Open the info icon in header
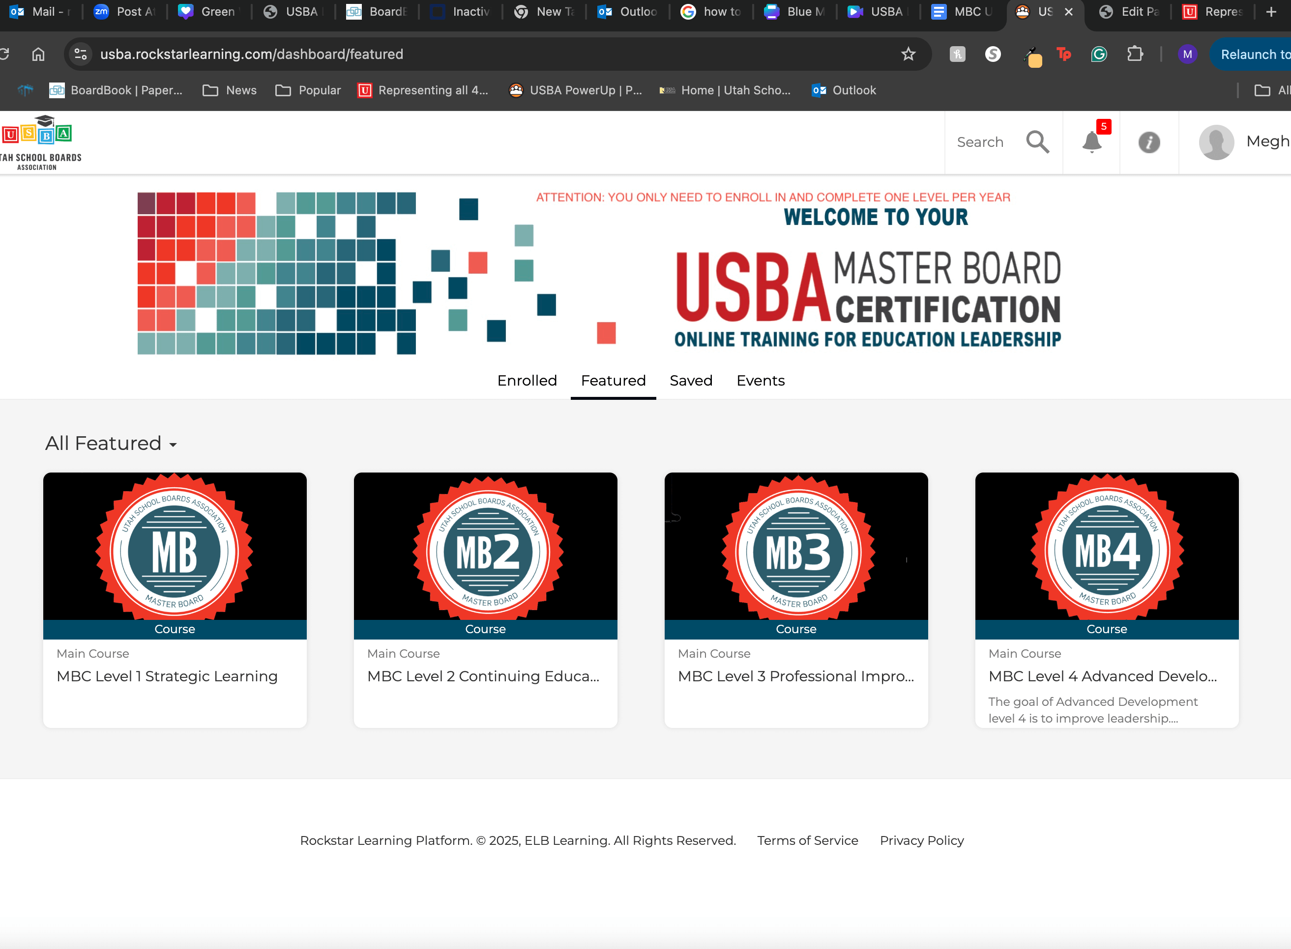The height and width of the screenshot is (949, 1291). pyautogui.click(x=1149, y=142)
